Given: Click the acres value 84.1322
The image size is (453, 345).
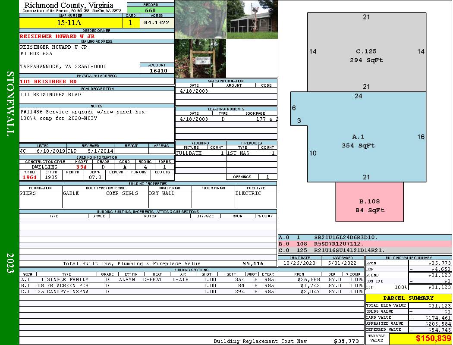Looking at the screenshot, I should [157, 22].
